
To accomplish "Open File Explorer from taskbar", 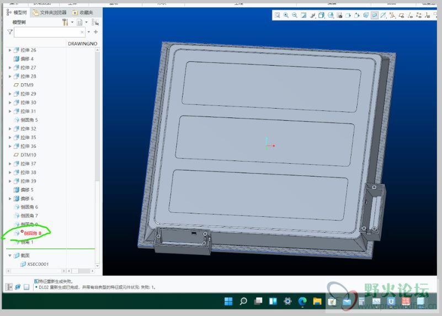I will (x=317, y=301).
